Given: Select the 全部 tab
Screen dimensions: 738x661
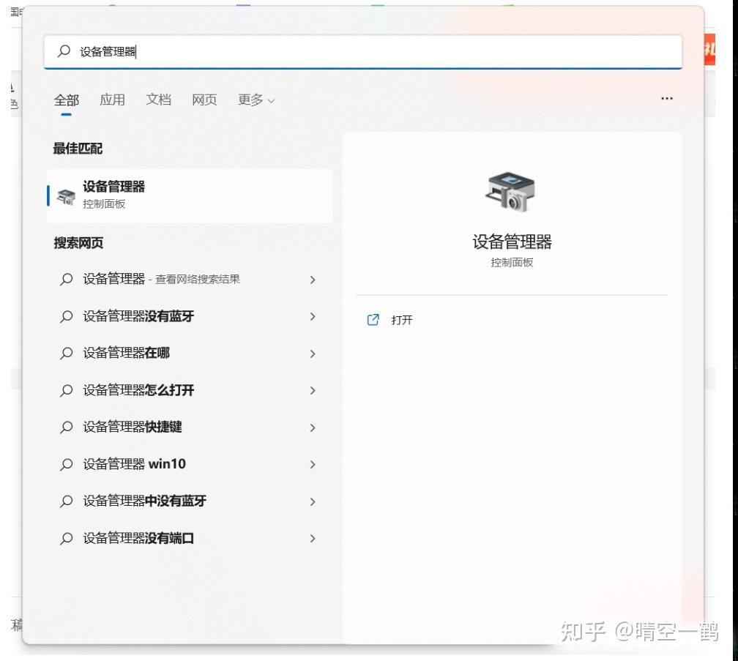Looking at the screenshot, I should point(66,100).
